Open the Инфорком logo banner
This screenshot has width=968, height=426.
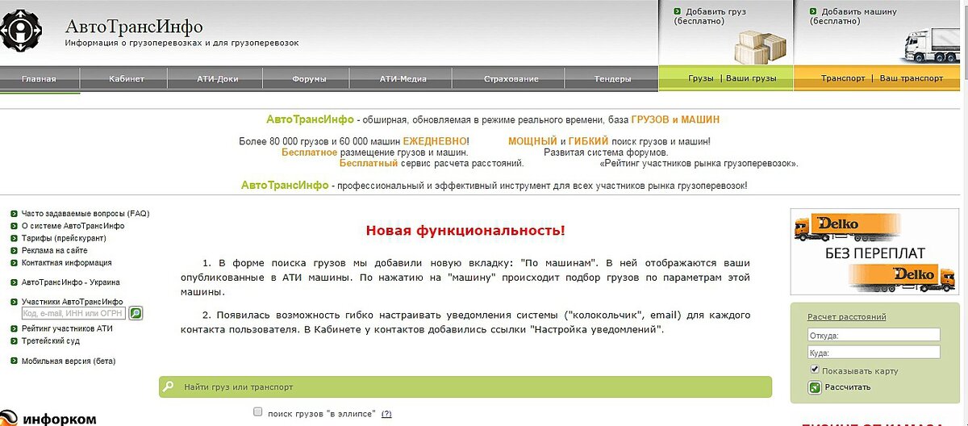point(48,418)
